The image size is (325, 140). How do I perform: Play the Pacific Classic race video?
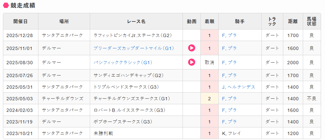tap(191, 62)
